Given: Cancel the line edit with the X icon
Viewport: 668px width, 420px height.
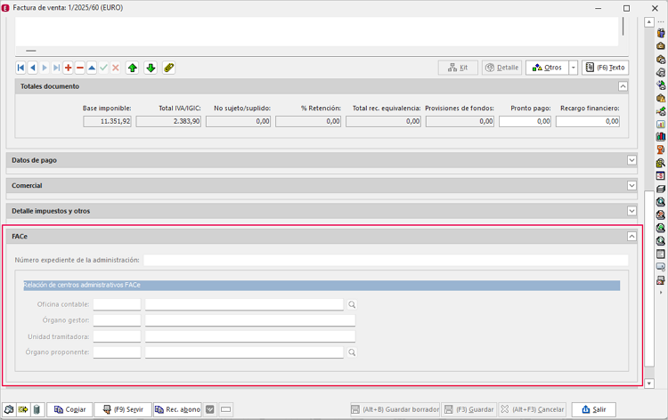Looking at the screenshot, I should (116, 68).
